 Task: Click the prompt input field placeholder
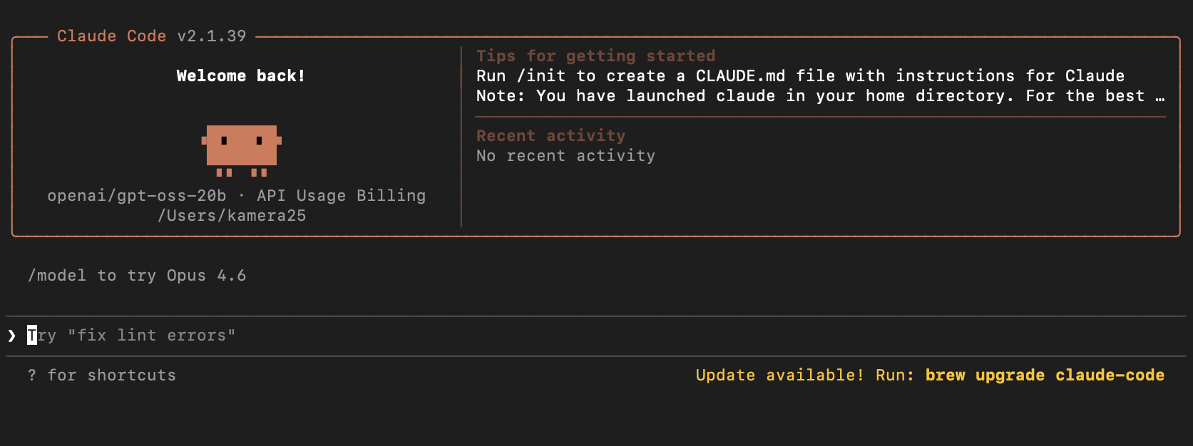(x=132, y=336)
